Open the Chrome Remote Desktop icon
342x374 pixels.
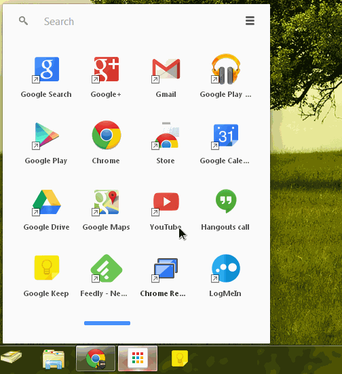pos(166,269)
